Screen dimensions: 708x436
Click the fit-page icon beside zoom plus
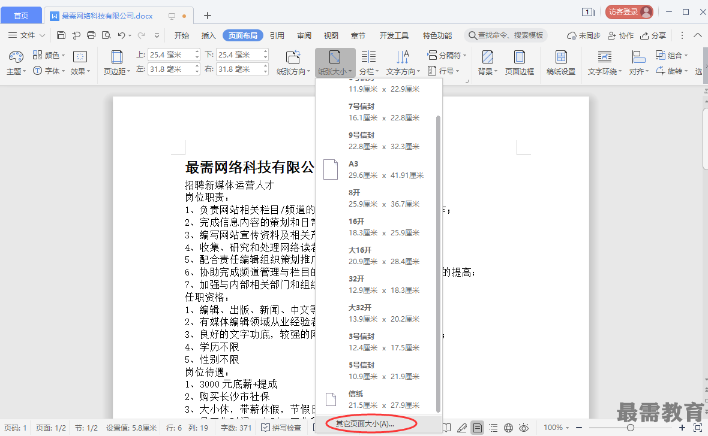tap(698, 428)
